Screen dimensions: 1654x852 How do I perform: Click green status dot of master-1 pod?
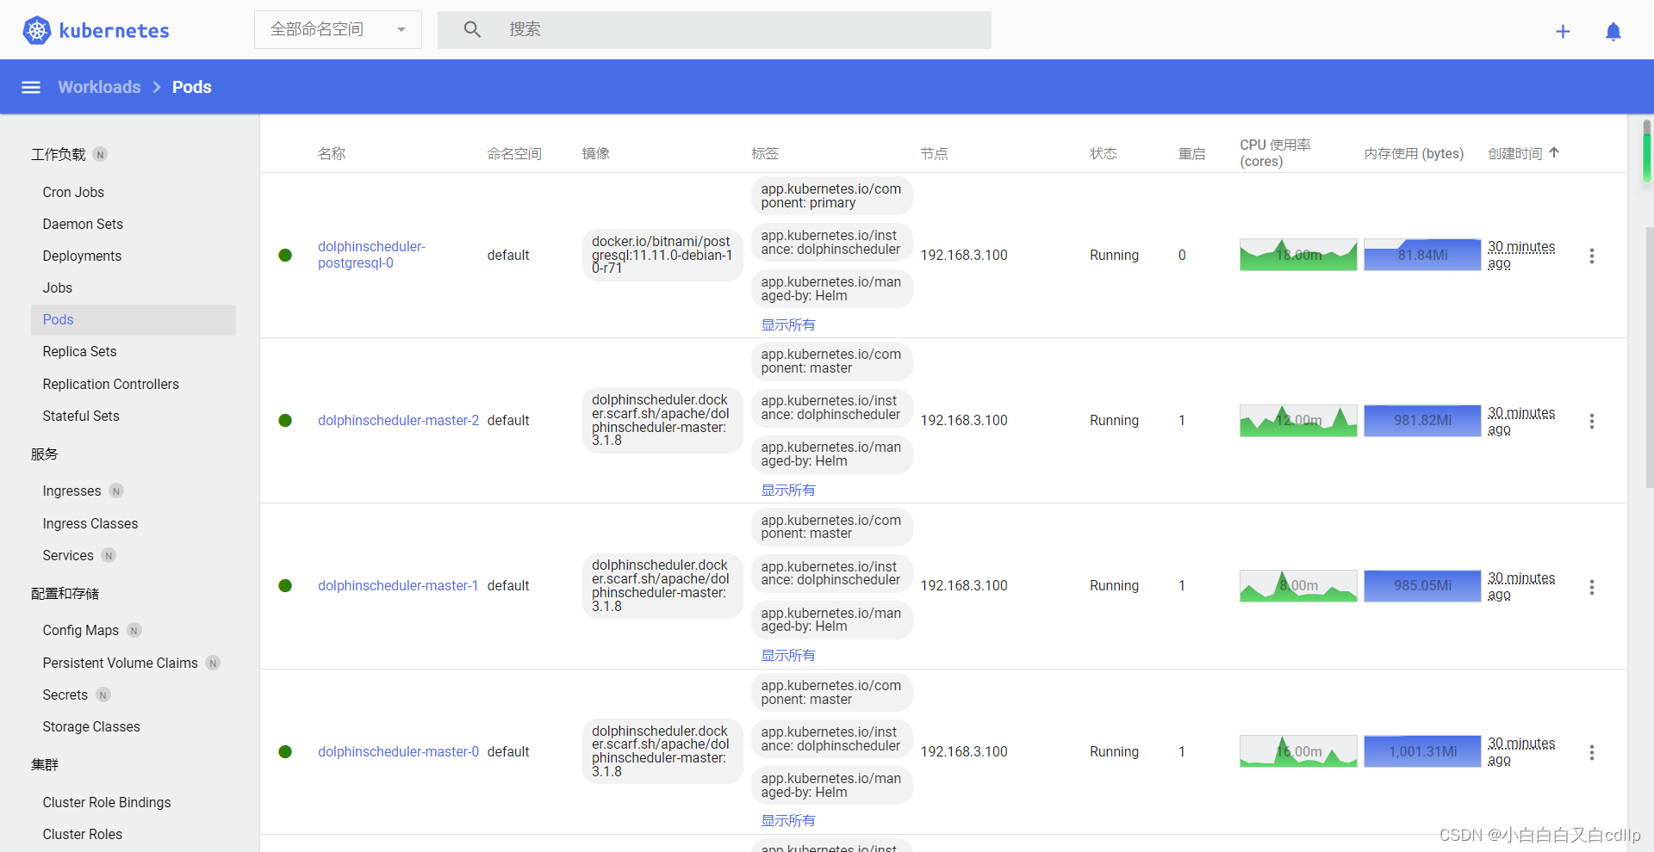(x=285, y=585)
